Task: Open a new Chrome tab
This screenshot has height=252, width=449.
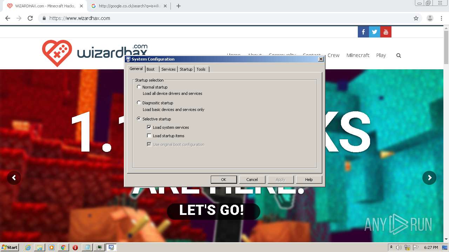Action: [x=179, y=6]
